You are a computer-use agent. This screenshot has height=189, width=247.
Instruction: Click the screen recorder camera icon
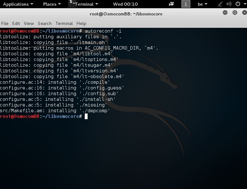click(171, 4)
